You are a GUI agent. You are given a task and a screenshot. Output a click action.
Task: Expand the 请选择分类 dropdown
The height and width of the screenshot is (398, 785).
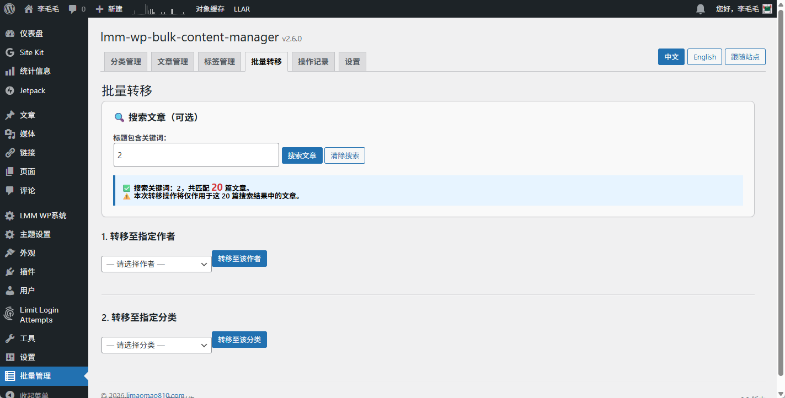157,345
